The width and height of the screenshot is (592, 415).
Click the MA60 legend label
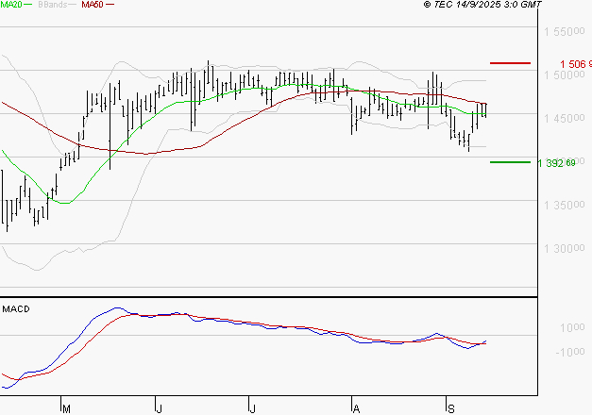[93, 5]
